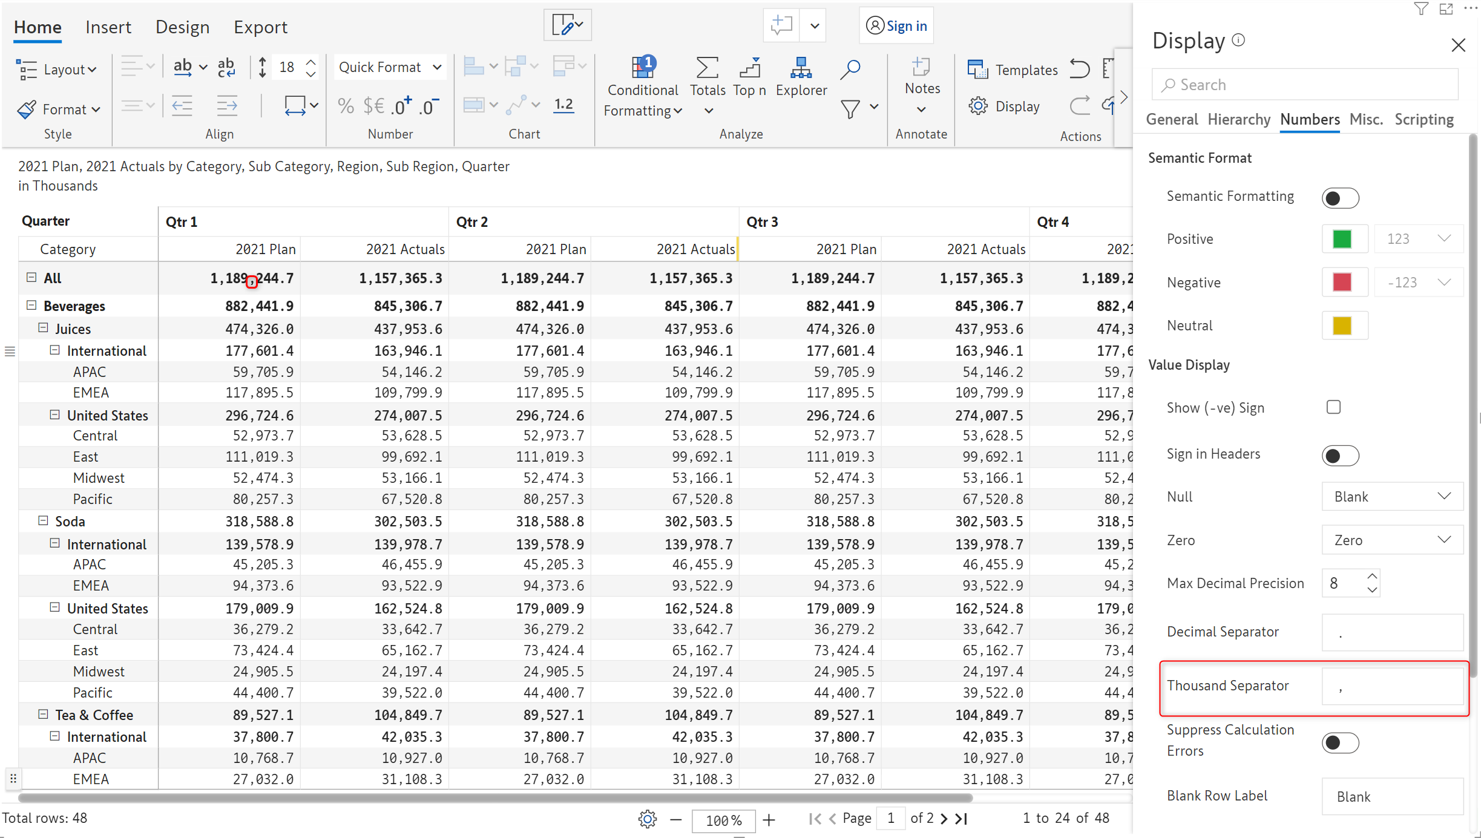The height and width of the screenshot is (838, 1481).
Task: Zoom in with the plus icon
Action: [x=769, y=820]
